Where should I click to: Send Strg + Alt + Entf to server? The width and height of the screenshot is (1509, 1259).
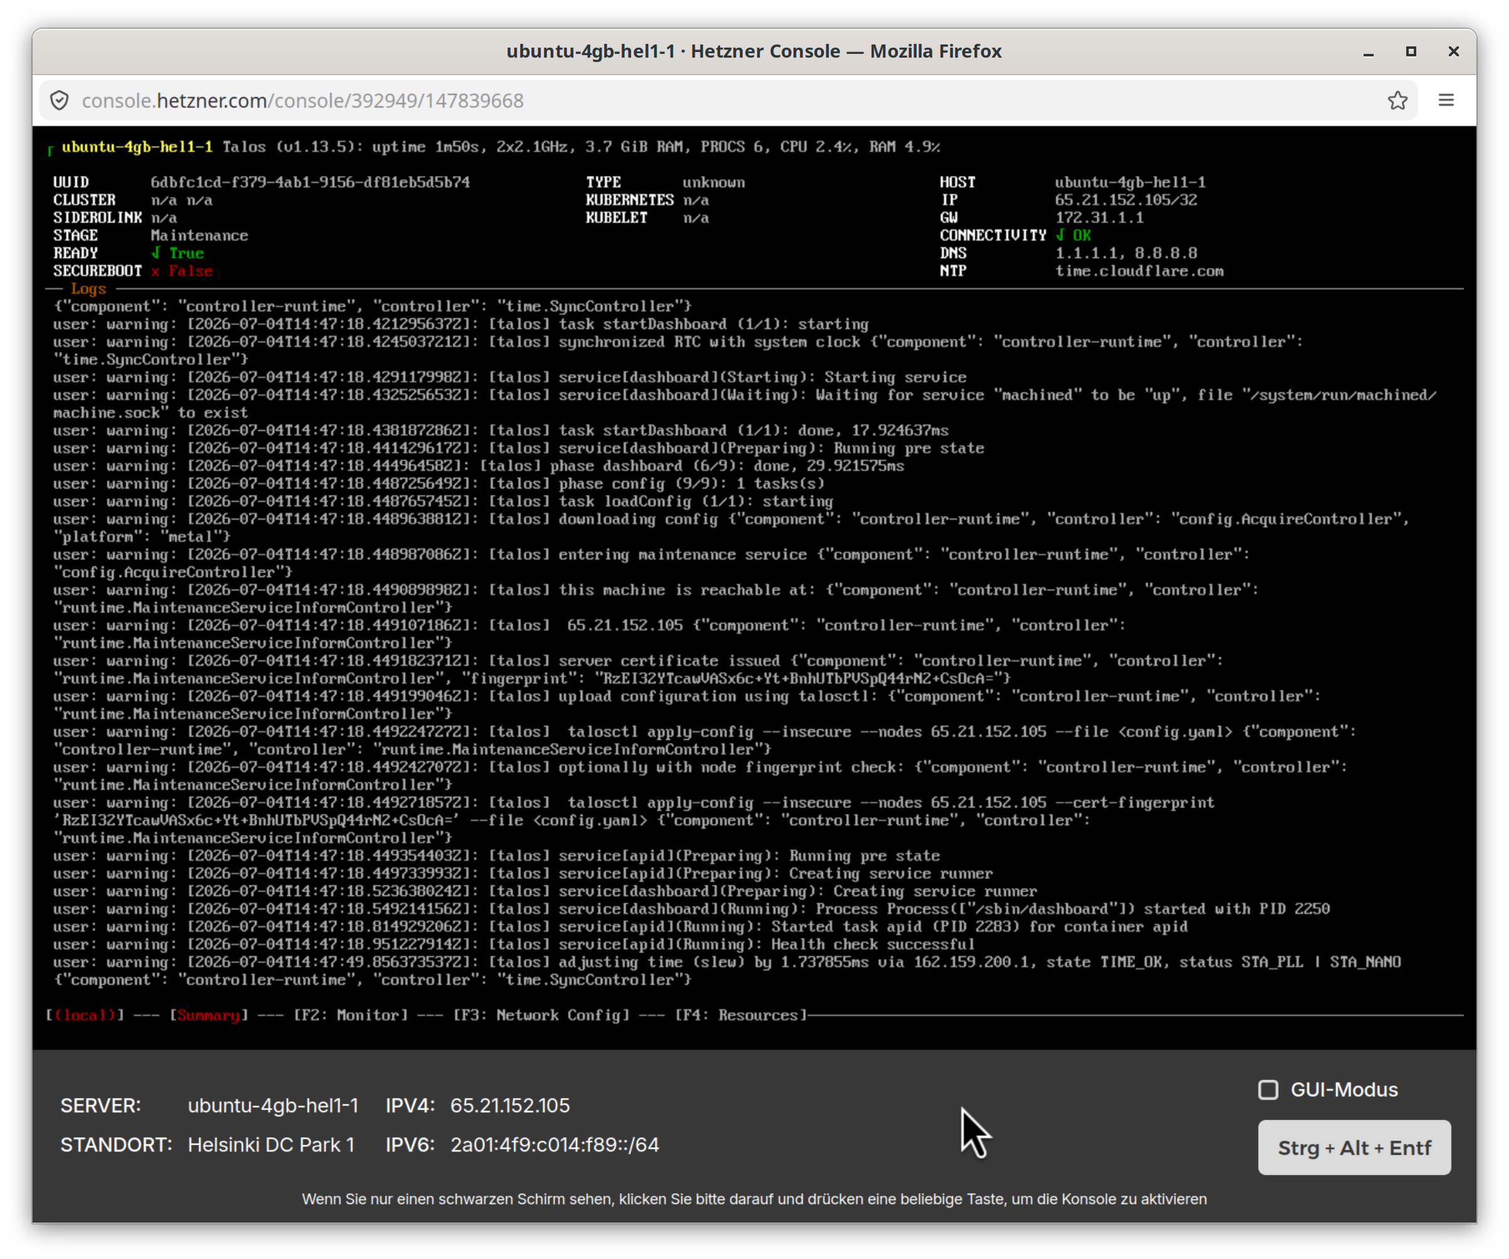point(1354,1147)
